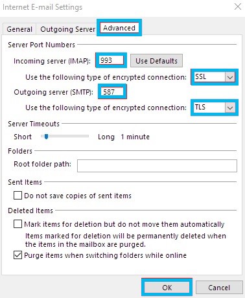Click the Purge items when switching label
The image size is (245, 298).
click(105, 255)
